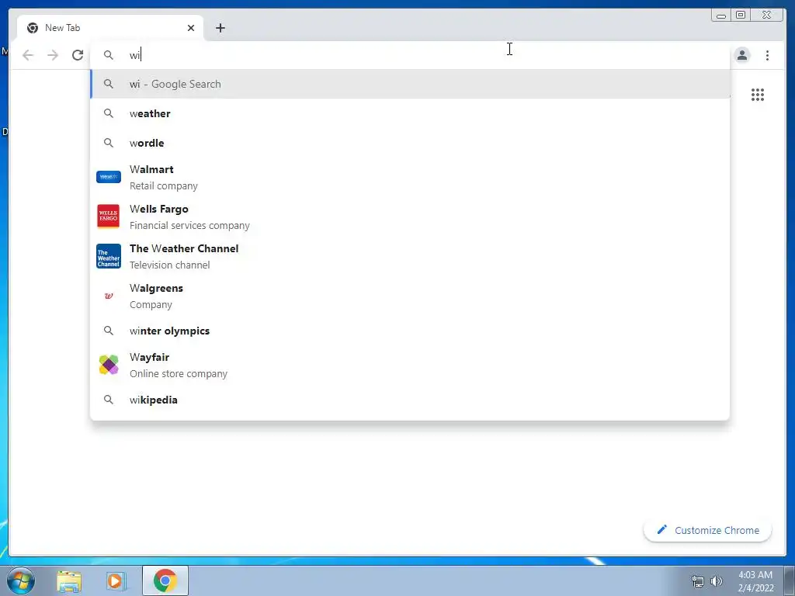Click the Walmart logo thumbnail
The height and width of the screenshot is (596, 795).
coord(109,177)
